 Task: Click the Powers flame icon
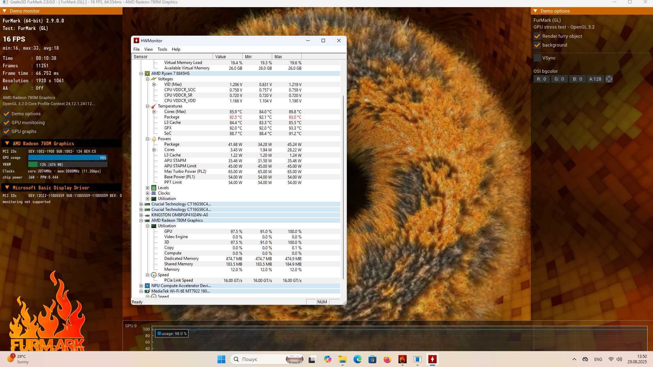click(x=154, y=139)
